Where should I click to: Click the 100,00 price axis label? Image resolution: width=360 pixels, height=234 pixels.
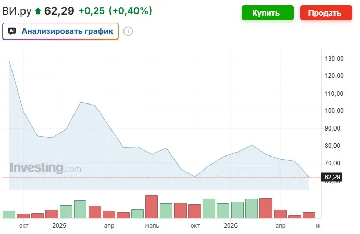click(x=334, y=111)
